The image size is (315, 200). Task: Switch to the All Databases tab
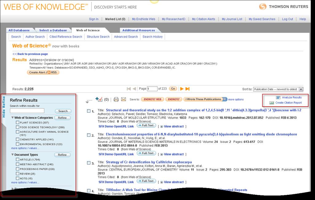coord(19,30)
